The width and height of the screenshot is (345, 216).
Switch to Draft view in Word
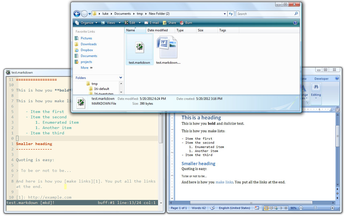pyautogui.click(x=286, y=208)
